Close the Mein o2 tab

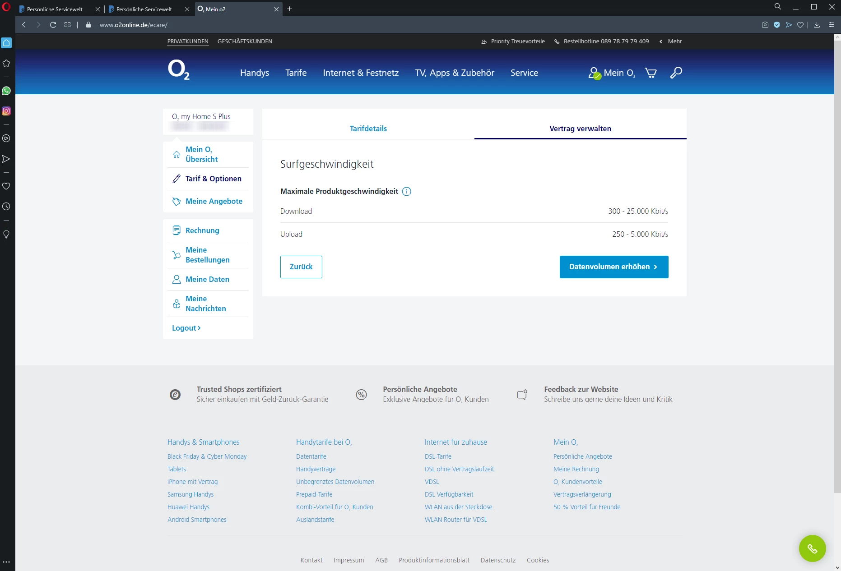276,9
